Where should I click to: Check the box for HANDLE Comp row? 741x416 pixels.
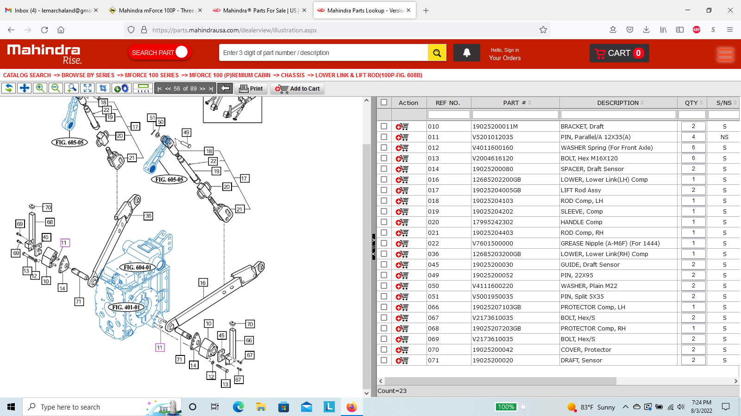[384, 222]
